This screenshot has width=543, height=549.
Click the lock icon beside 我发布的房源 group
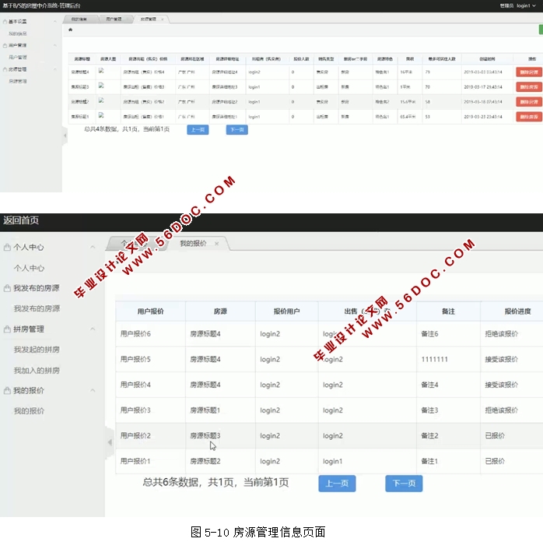7,288
